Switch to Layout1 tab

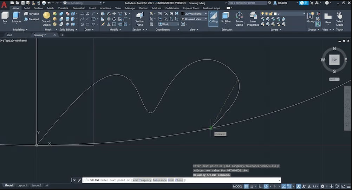click(22, 185)
